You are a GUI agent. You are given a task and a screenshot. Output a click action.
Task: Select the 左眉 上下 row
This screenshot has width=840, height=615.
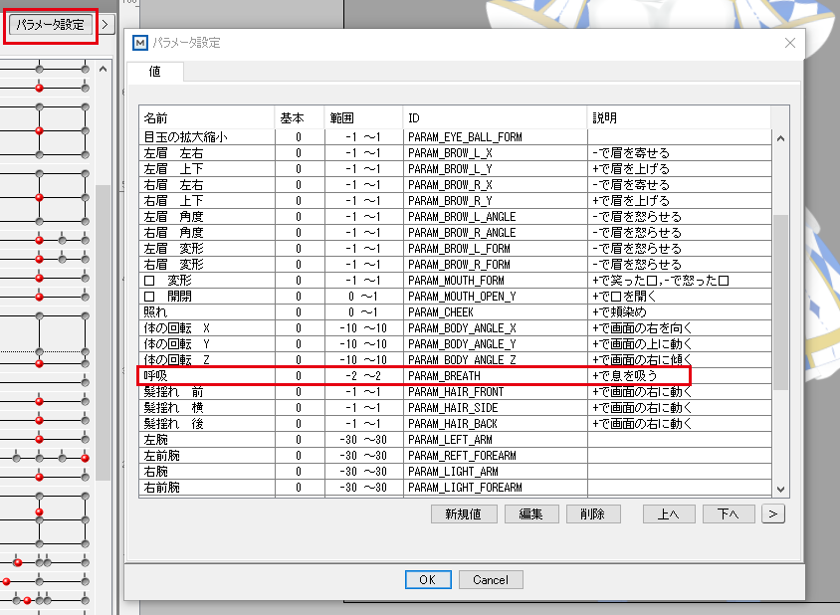[456, 169]
